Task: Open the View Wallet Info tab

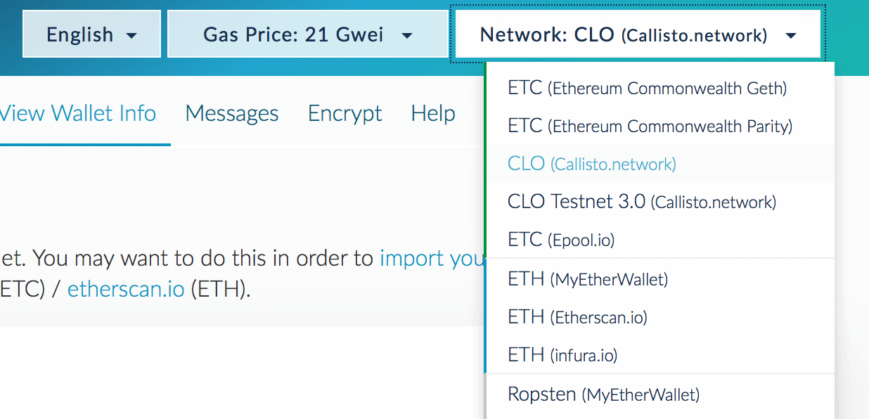Action: [78, 113]
